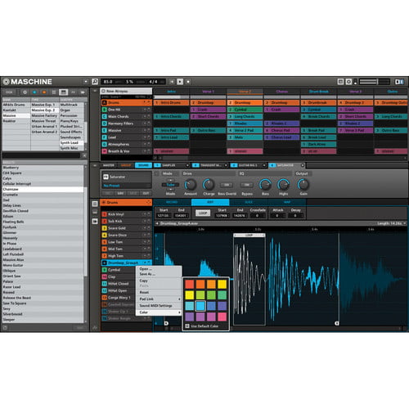Start playback with the play button
This screenshot has width=409, height=409.
180,81
